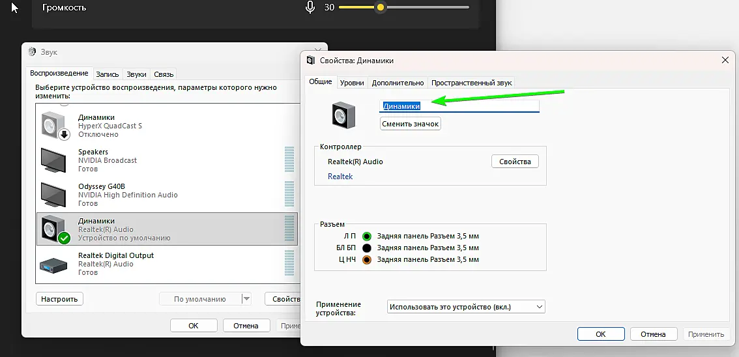Click the level meter of Speakers NVIDIA Broadcast
739x357 pixels.
(289, 160)
